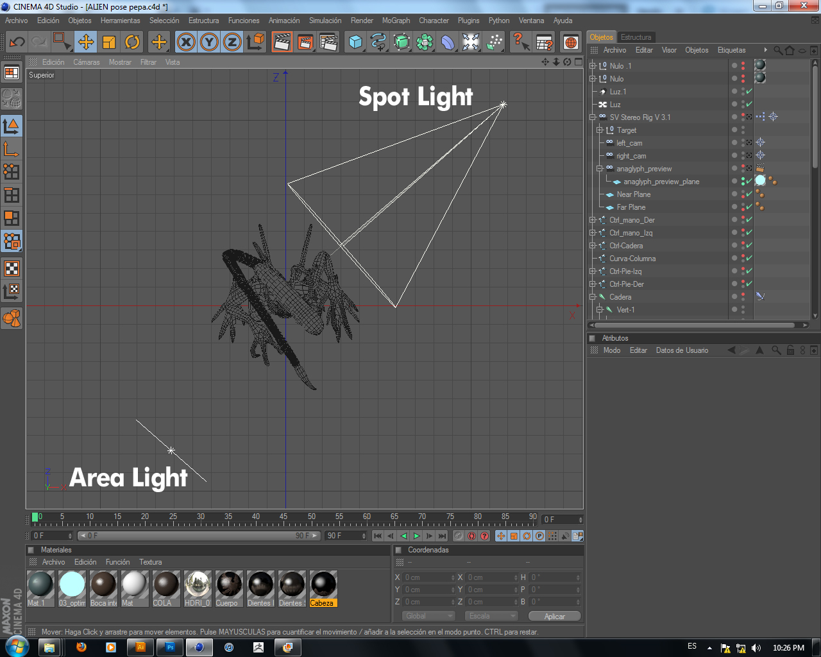
Task: Expand the Ctrl-Pie-Izq object
Action: [x=593, y=271]
